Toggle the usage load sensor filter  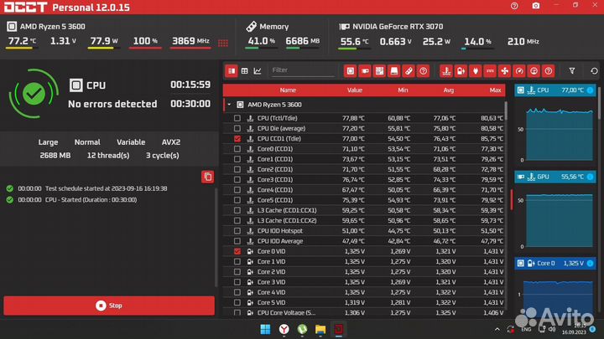tap(534, 70)
